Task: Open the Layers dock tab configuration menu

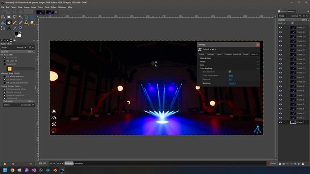Action: click(x=308, y=12)
